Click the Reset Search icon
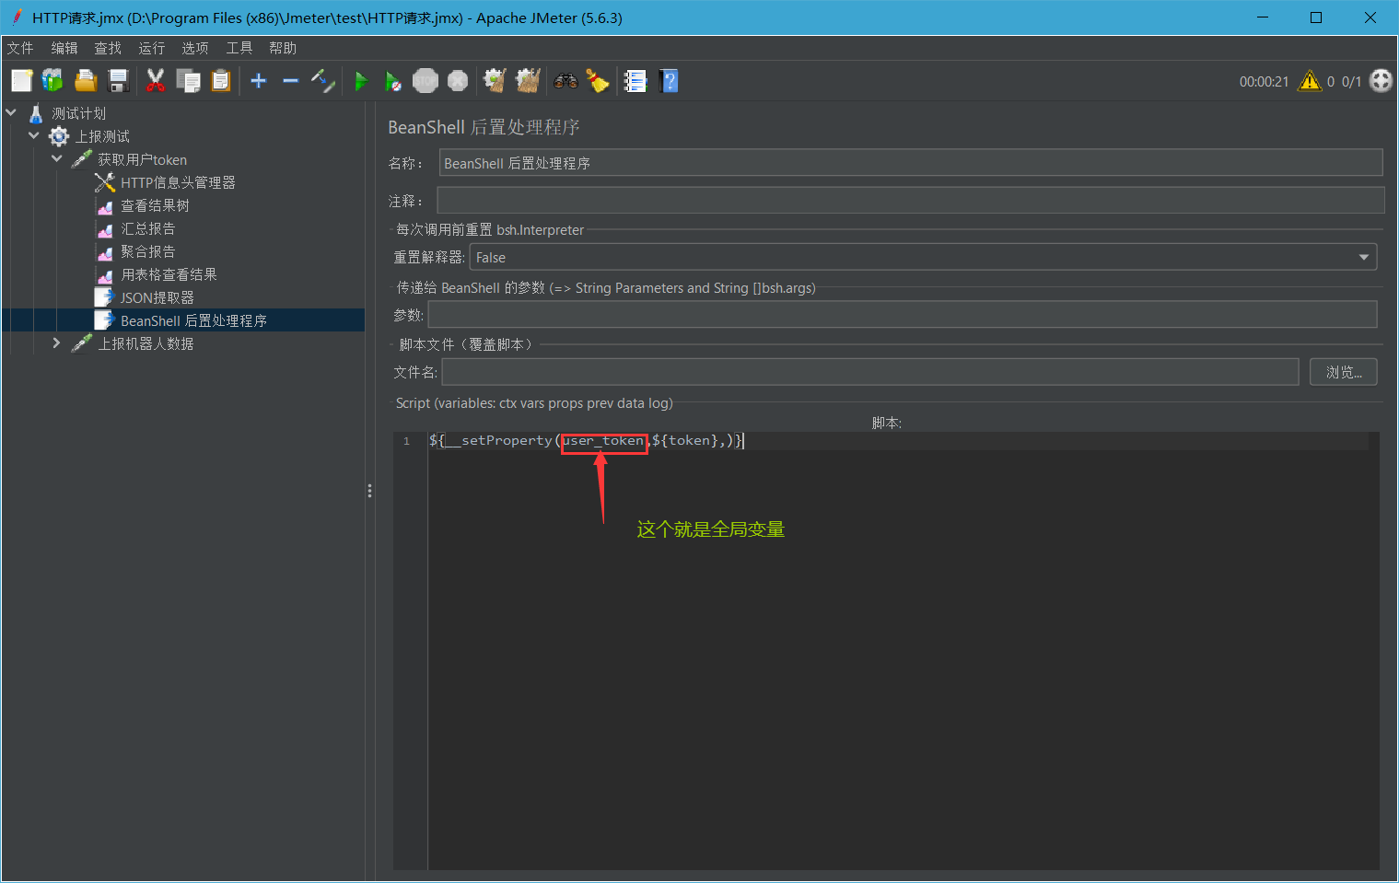The width and height of the screenshot is (1399, 883). [x=599, y=81]
